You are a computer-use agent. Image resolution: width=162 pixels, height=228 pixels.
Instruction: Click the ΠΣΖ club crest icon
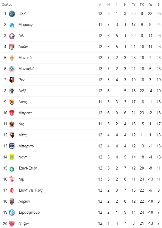click(12, 14)
